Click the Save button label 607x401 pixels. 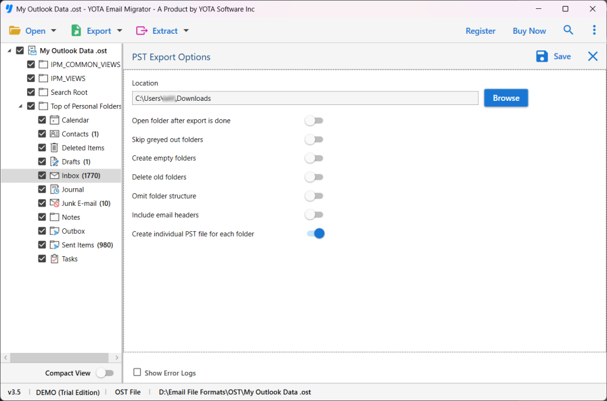point(562,56)
